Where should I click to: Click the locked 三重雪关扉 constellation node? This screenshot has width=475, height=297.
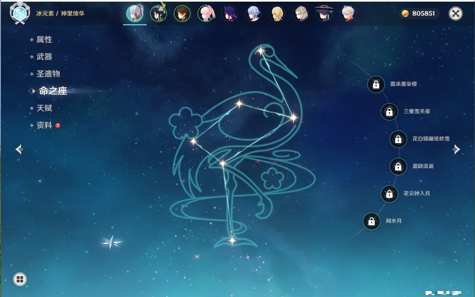[389, 112]
